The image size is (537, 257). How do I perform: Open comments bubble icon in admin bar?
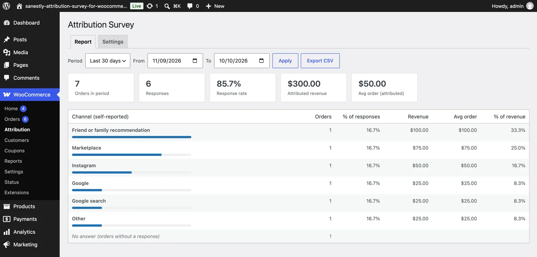pyautogui.click(x=190, y=6)
